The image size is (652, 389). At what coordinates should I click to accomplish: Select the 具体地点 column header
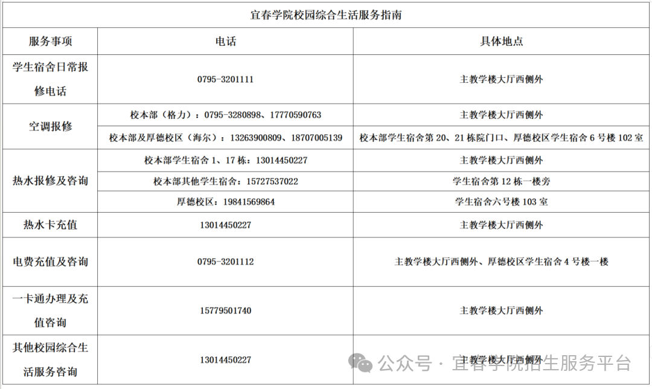[x=501, y=42]
